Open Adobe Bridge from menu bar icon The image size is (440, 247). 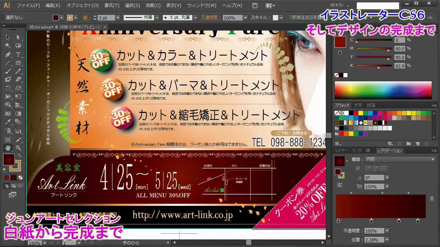pos(255,5)
